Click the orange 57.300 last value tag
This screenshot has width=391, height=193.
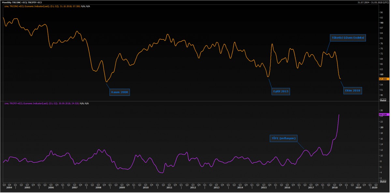coord(383,79)
